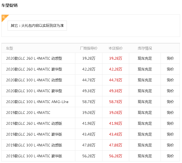Click the black 47.88万 manufacturer guide price
182x163 pixels.
pyautogui.click(x=89, y=145)
